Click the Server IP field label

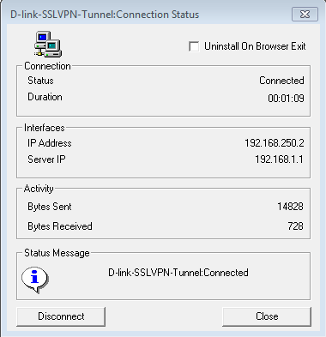point(46,159)
